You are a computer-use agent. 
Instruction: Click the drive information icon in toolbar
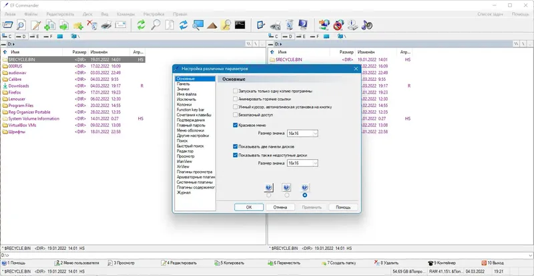(352, 25)
